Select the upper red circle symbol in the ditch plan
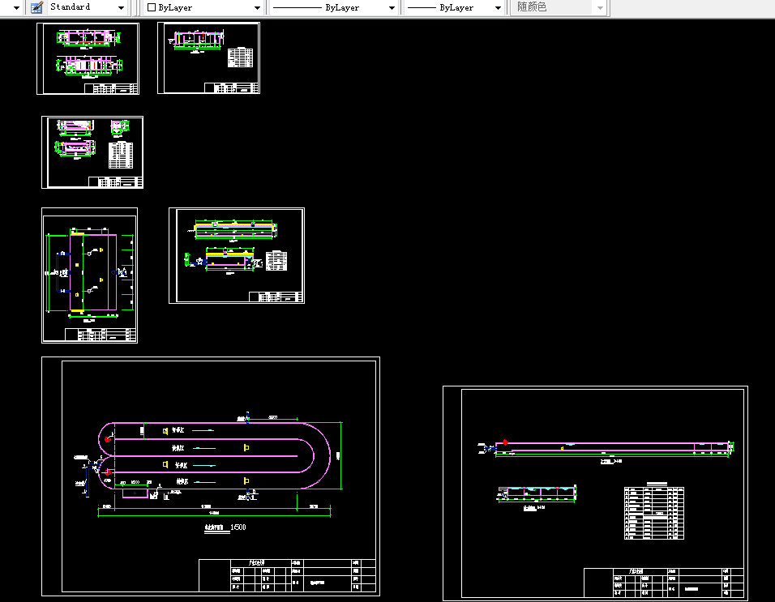775x602 pixels. 109,438
